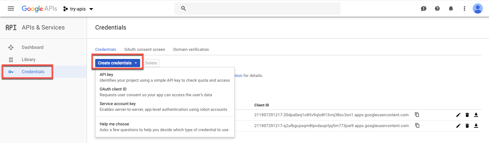Choose API key from the dropdown menu
Viewport: 489px width, 143px height.
165,77
